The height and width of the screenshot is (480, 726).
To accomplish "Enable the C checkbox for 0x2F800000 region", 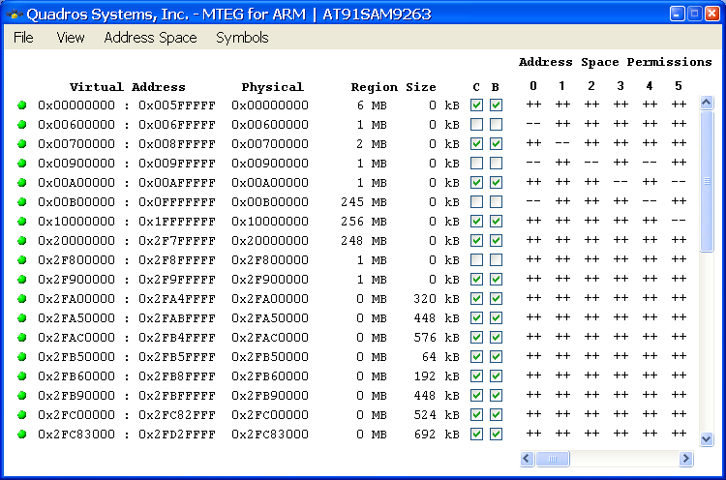I will pos(476,260).
